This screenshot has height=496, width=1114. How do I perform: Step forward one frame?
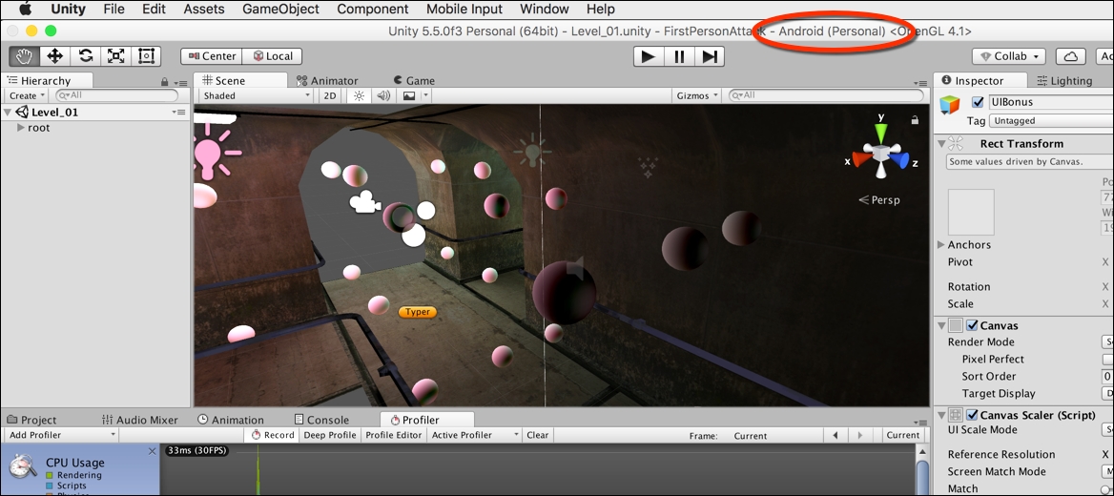click(x=710, y=56)
